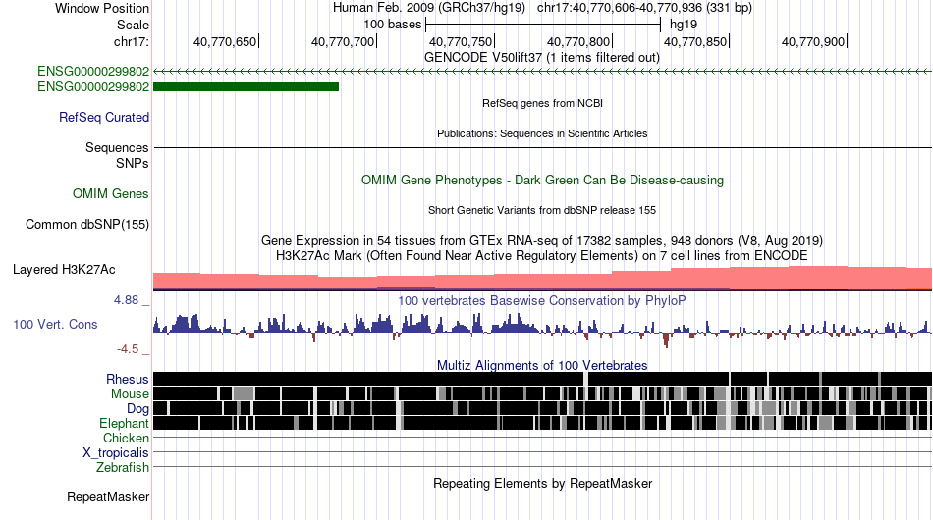Image resolution: width=933 pixels, height=520 pixels.
Task: Click the PhyloP conservation wiggle graph
Action: tap(543, 330)
